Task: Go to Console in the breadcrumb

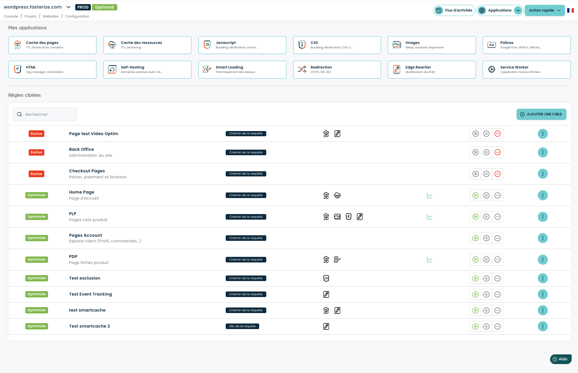Action: coord(11,16)
